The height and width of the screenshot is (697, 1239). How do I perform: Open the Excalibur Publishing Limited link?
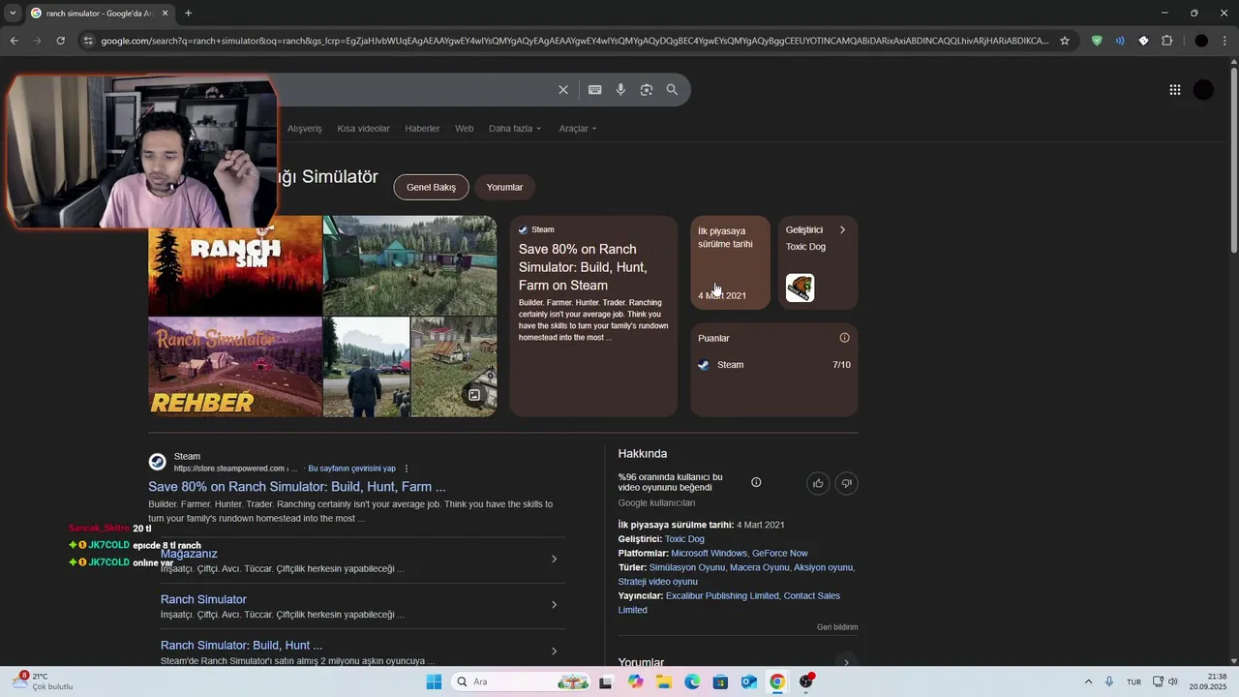(x=722, y=595)
